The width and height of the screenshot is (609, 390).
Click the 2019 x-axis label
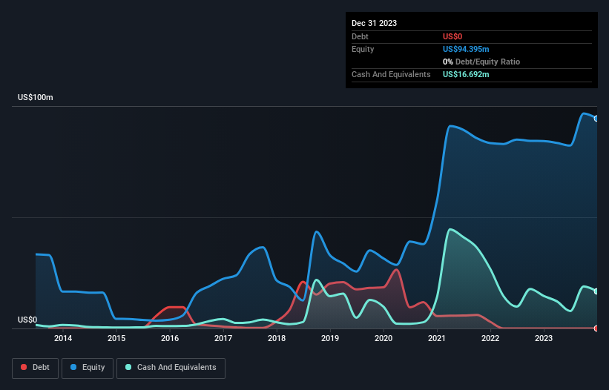click(330, 338)
